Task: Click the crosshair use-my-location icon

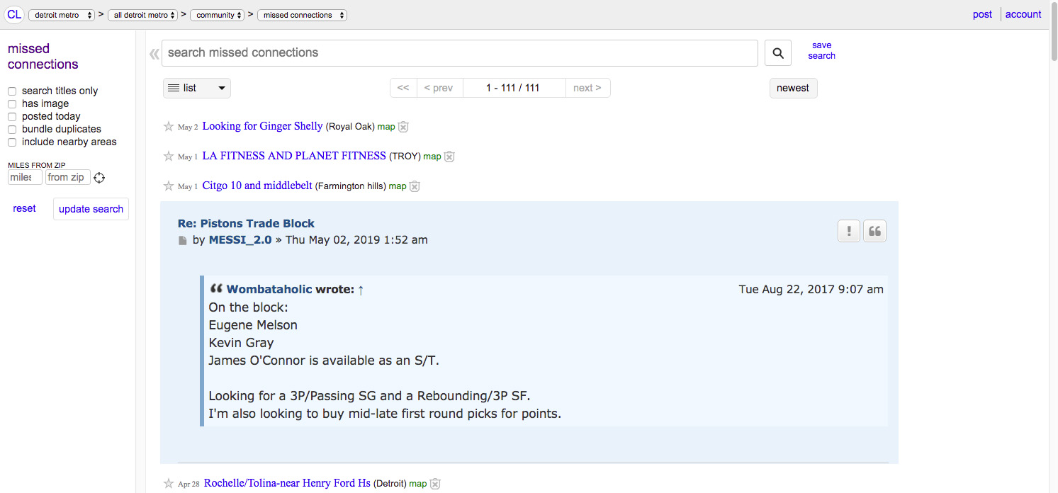Action: [x=99, y=178]
